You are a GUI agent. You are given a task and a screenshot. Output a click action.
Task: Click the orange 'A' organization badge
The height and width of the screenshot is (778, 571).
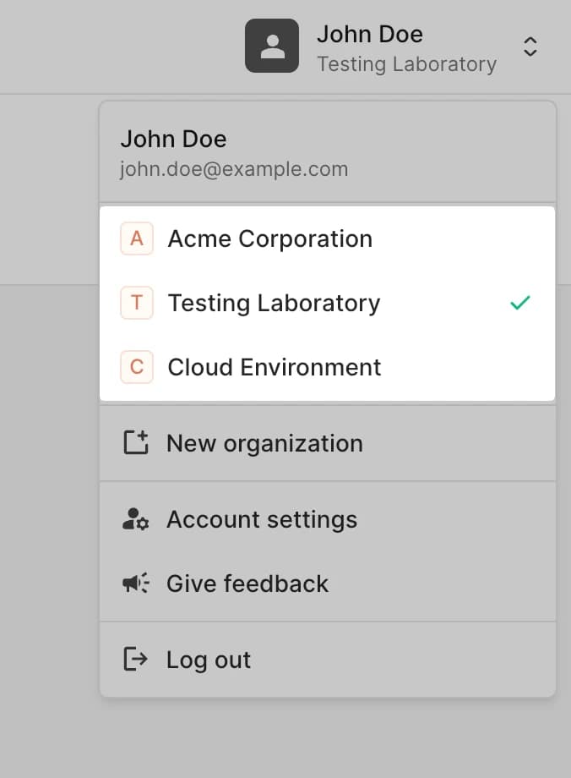(137, 239)
